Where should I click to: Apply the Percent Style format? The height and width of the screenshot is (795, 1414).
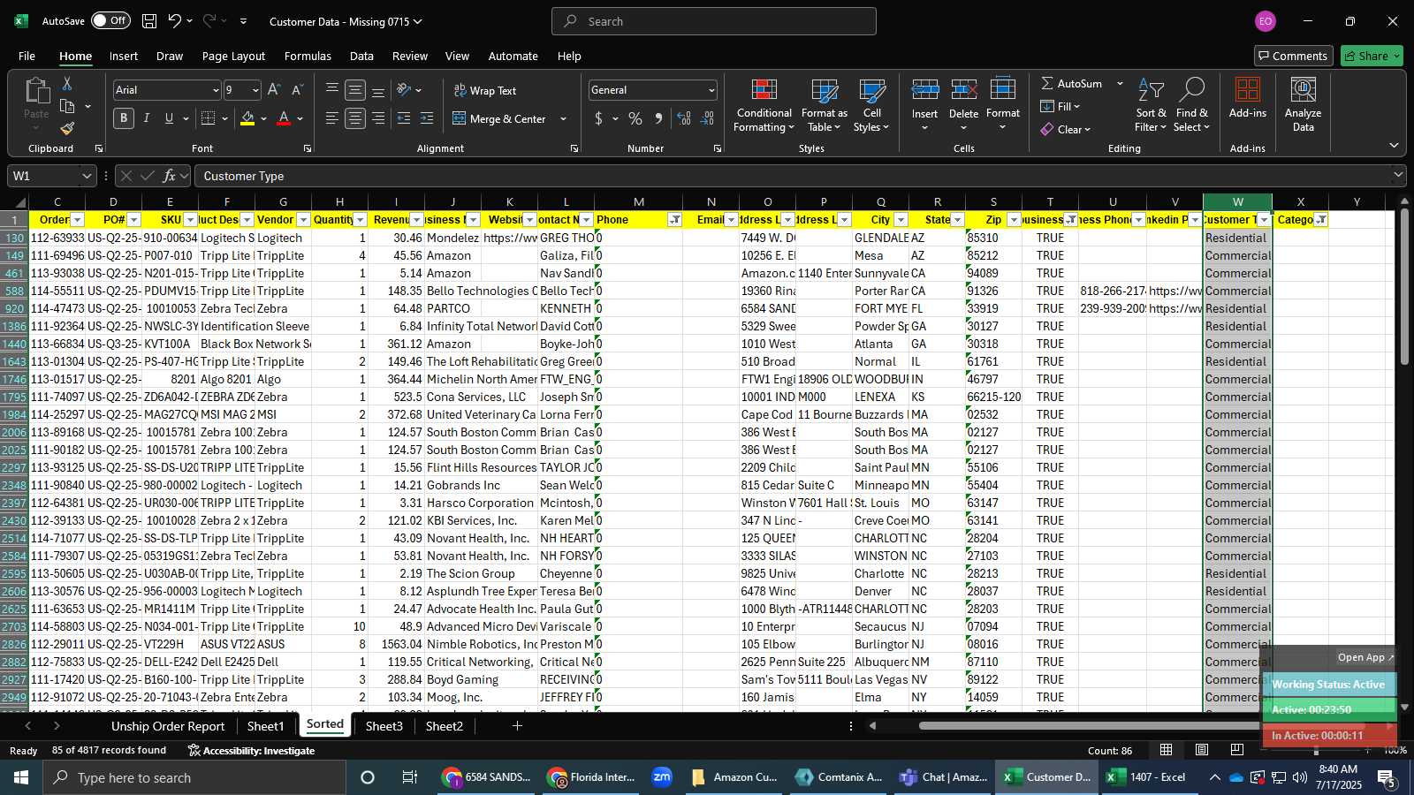pyautogui.click(x=635, y=118)
